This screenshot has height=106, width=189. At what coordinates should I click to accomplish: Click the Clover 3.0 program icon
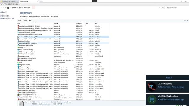(x=18, y=48)
